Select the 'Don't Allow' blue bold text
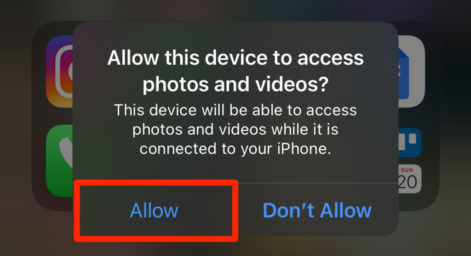This screenshot has width=471, height=256. pos(317,210)
